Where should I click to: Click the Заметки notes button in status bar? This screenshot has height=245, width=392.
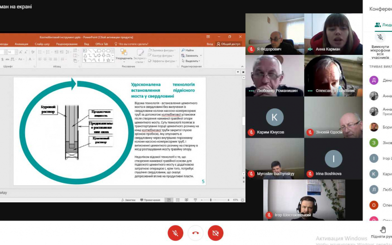(128, 200)
